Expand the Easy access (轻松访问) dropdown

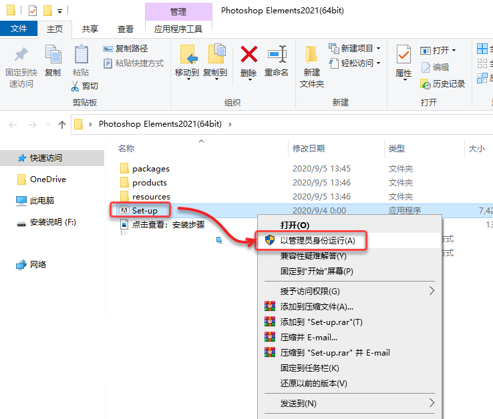point(378,63)
